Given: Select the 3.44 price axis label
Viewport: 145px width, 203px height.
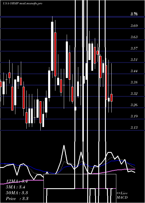Looking at the screenshot, I should tap(134, 71).
